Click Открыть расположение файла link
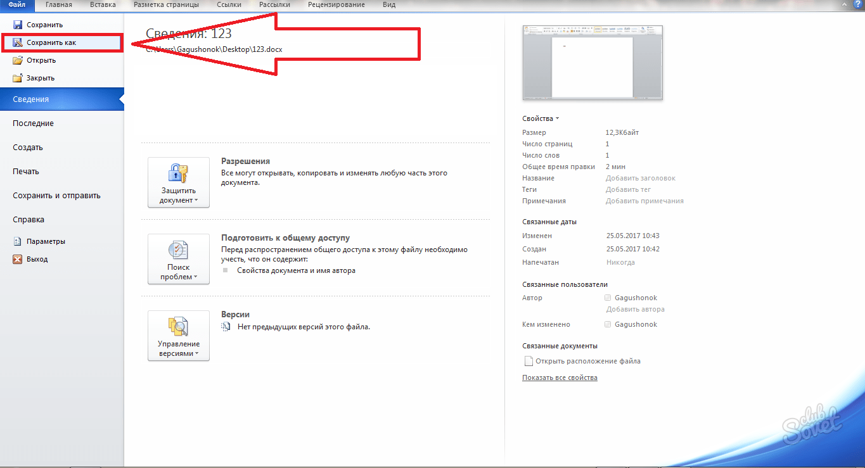865x468 pixels. click(x=588, y=361)
